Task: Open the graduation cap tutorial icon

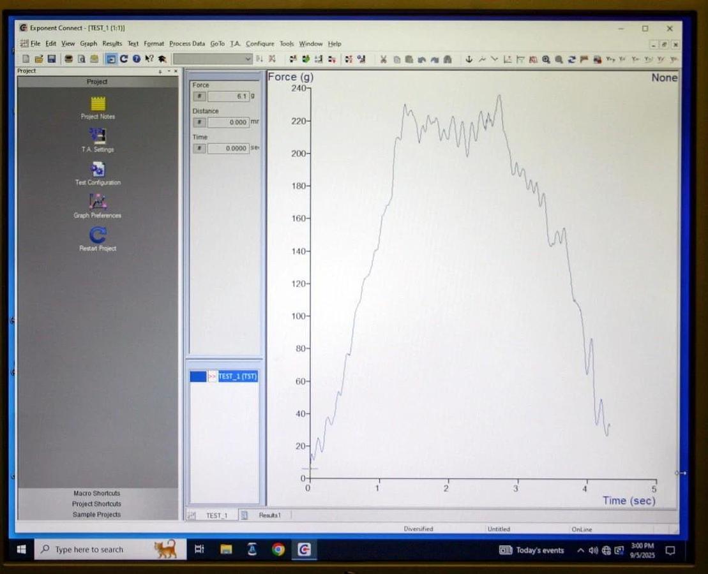Action: [163, 58]
